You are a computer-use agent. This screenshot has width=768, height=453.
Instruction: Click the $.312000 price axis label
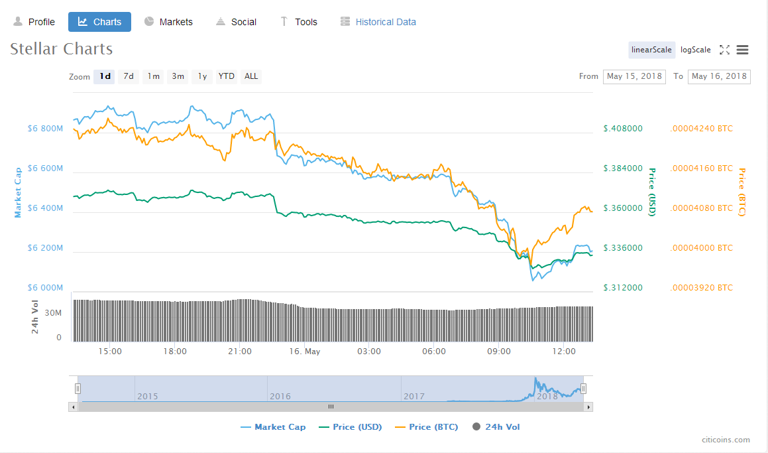coord(623,288)
